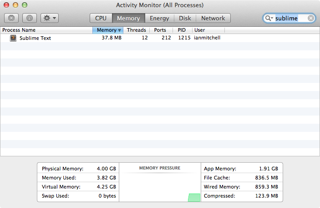Sort by the User column
This screenshot has height=208, width=320.
(x=208, y=30)
